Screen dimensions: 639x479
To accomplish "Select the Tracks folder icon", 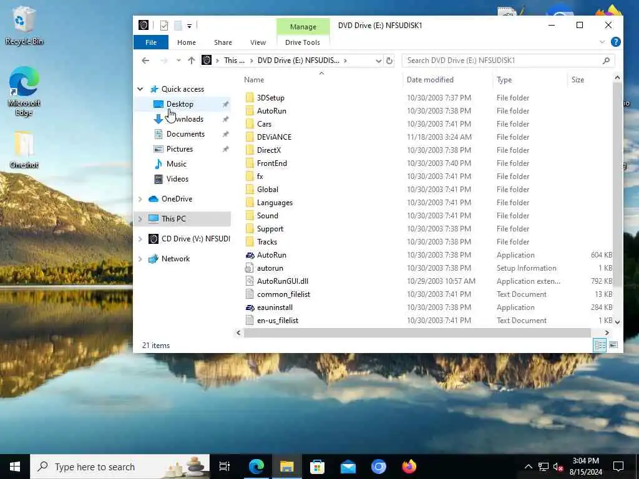I will pos(250,242).
